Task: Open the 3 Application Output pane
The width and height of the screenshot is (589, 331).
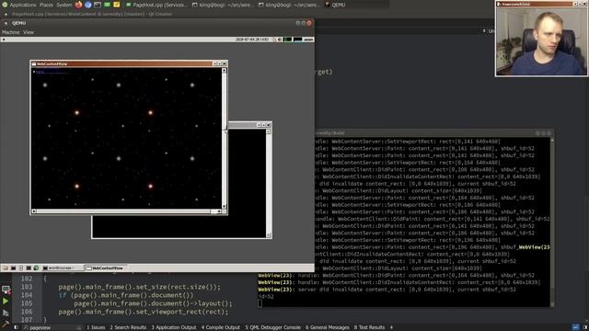Action: [x=174, y=327]
